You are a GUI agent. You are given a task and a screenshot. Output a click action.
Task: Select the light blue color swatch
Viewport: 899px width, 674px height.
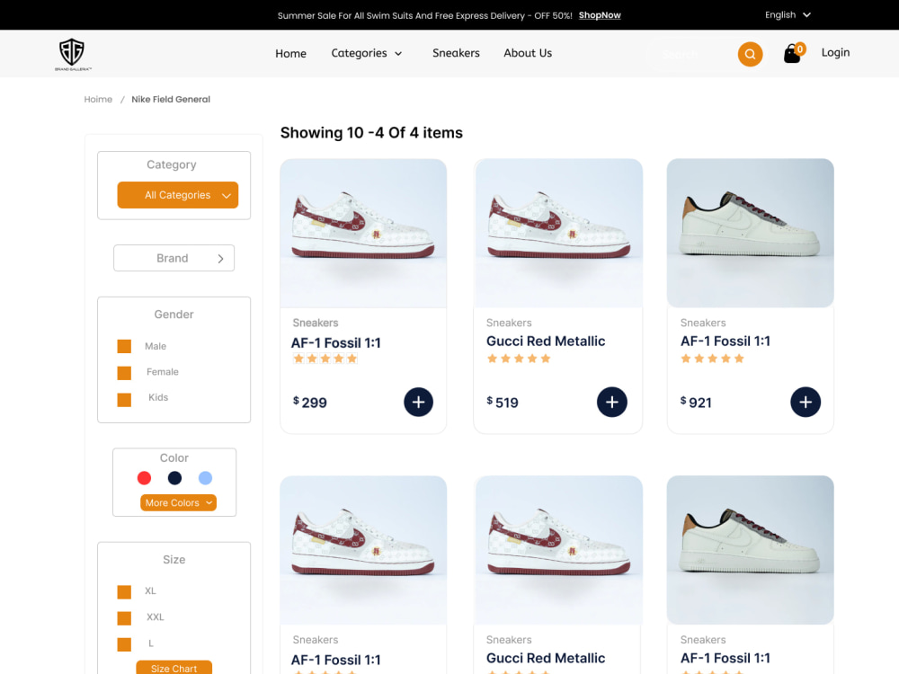click(205, 478)
